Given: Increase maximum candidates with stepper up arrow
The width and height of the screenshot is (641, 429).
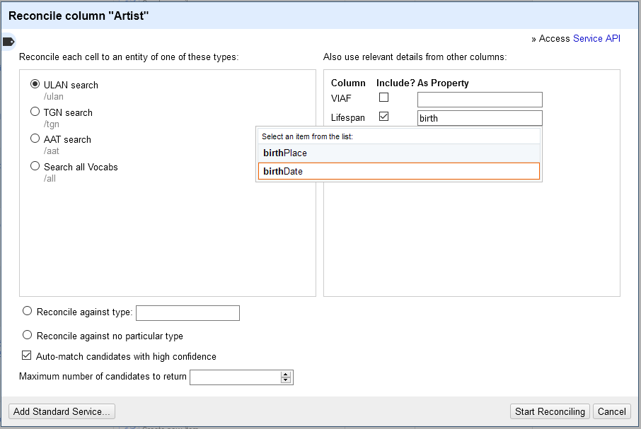Looking at the screenshot, I should (286, 374).
